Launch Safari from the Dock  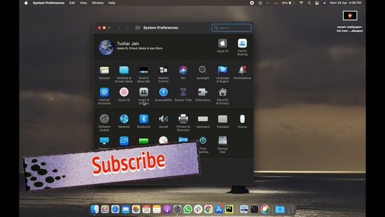115,209
